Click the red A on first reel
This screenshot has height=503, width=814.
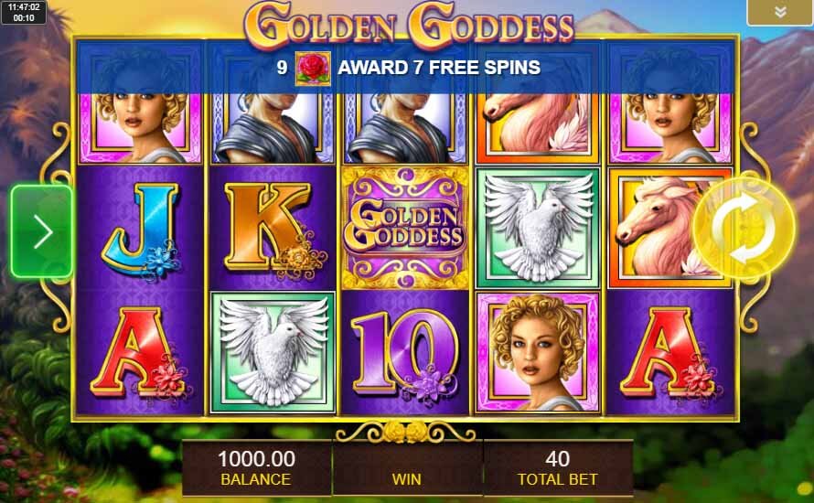point(140,354)
